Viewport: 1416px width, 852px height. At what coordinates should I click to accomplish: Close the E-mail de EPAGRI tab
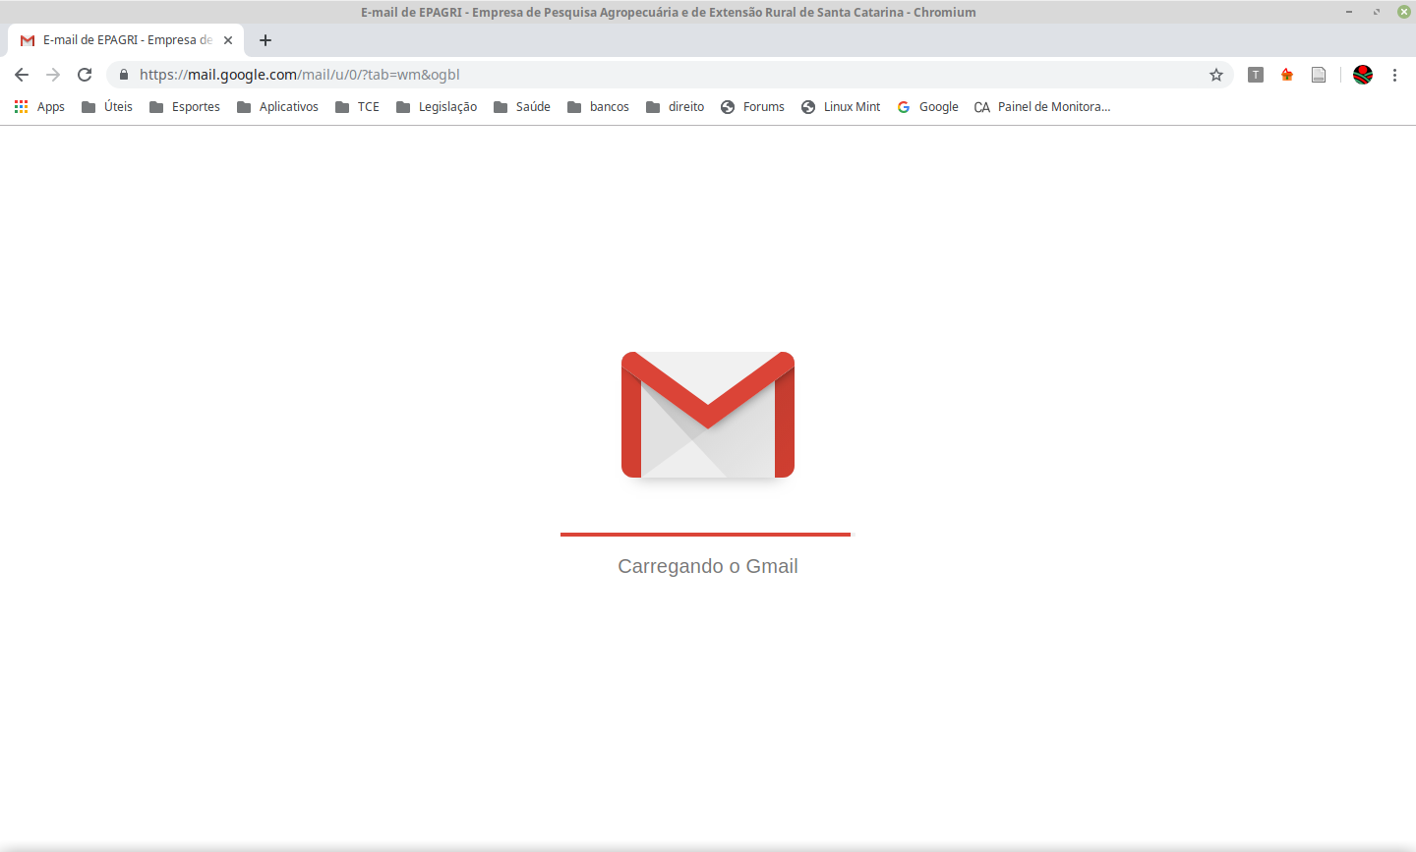click(228, 40)
